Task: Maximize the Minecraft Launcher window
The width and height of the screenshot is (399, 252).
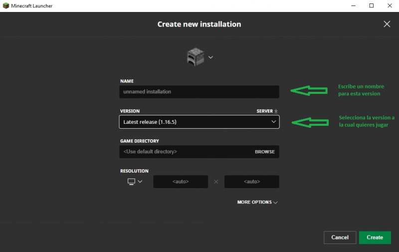Action: click(371, 5)
